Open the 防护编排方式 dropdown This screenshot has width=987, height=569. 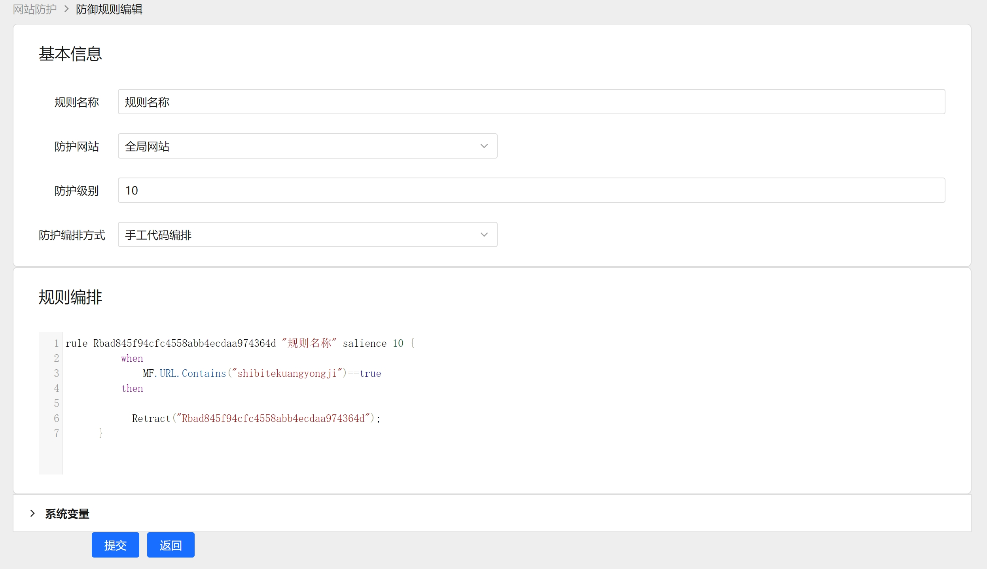[301, 235]
